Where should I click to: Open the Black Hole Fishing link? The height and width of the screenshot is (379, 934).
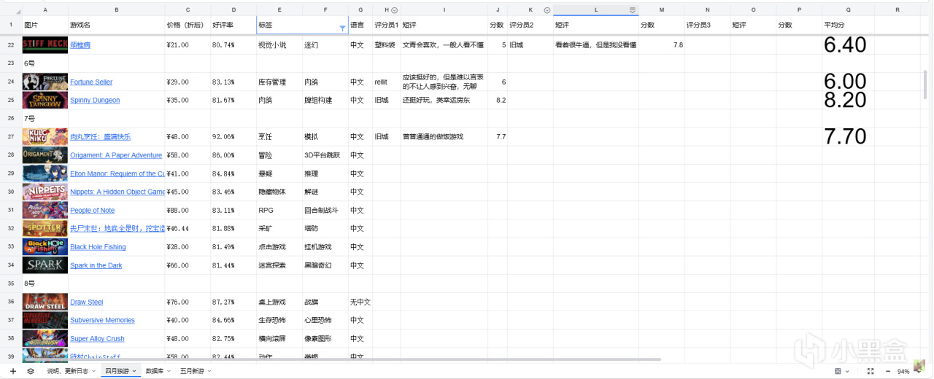coord(98,247)
